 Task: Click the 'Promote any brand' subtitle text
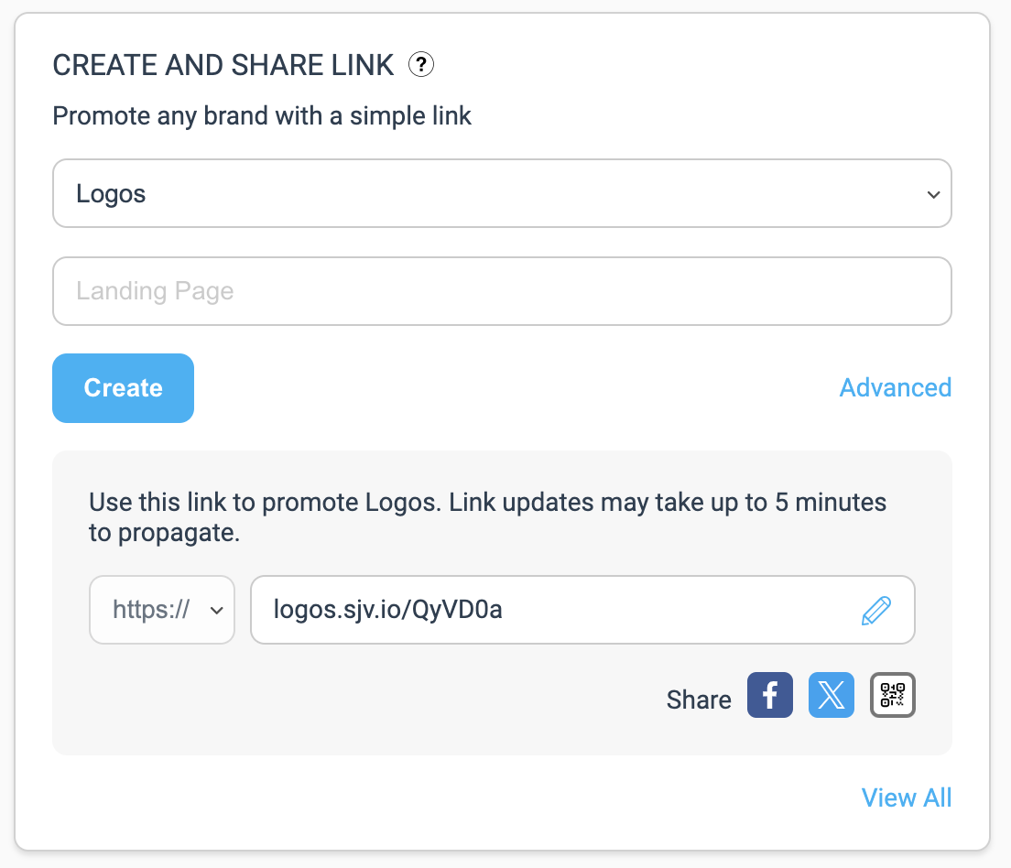[x=262, y=116]
